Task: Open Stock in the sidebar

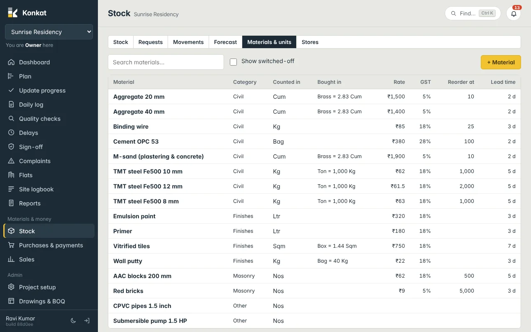Action: [x=49, y=231]
